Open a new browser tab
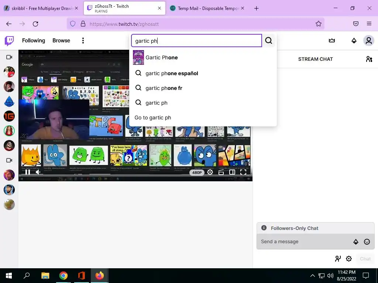 pos(256,8)
